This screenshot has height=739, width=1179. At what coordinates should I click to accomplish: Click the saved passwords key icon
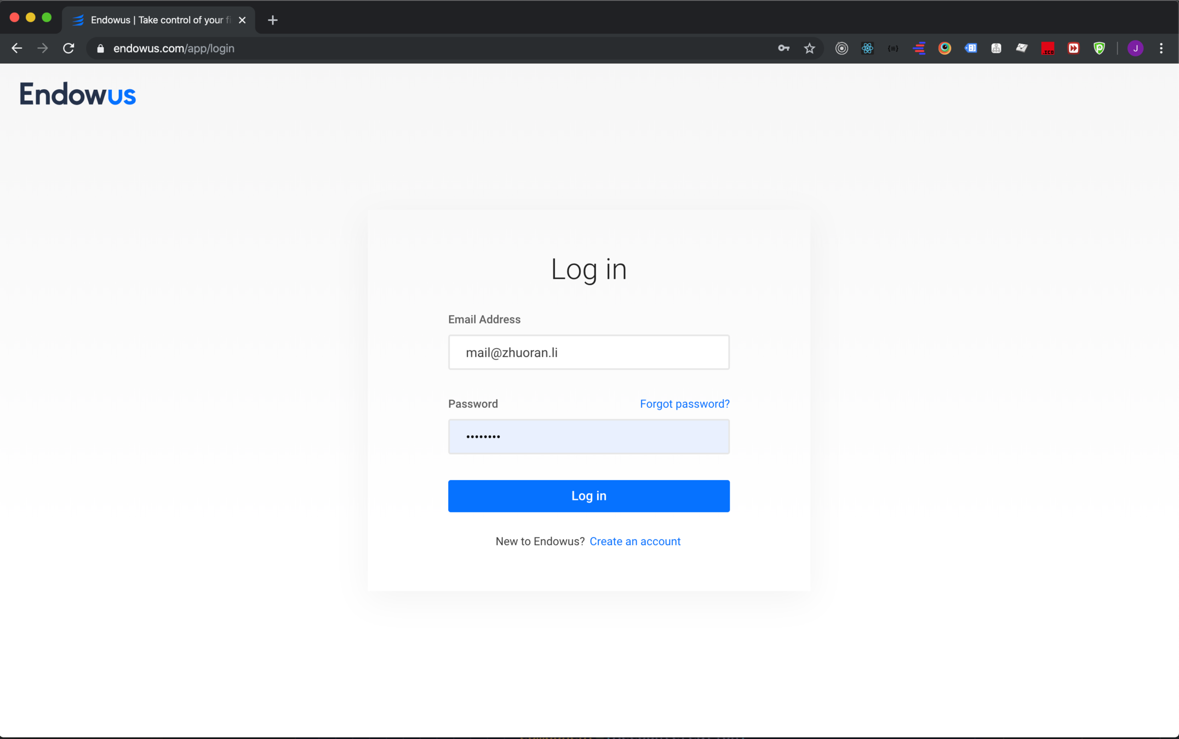coord(783,49)
